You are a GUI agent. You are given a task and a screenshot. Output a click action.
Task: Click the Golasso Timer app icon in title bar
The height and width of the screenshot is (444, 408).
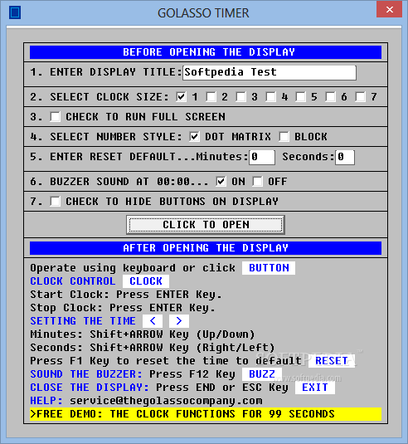[15, 12]
